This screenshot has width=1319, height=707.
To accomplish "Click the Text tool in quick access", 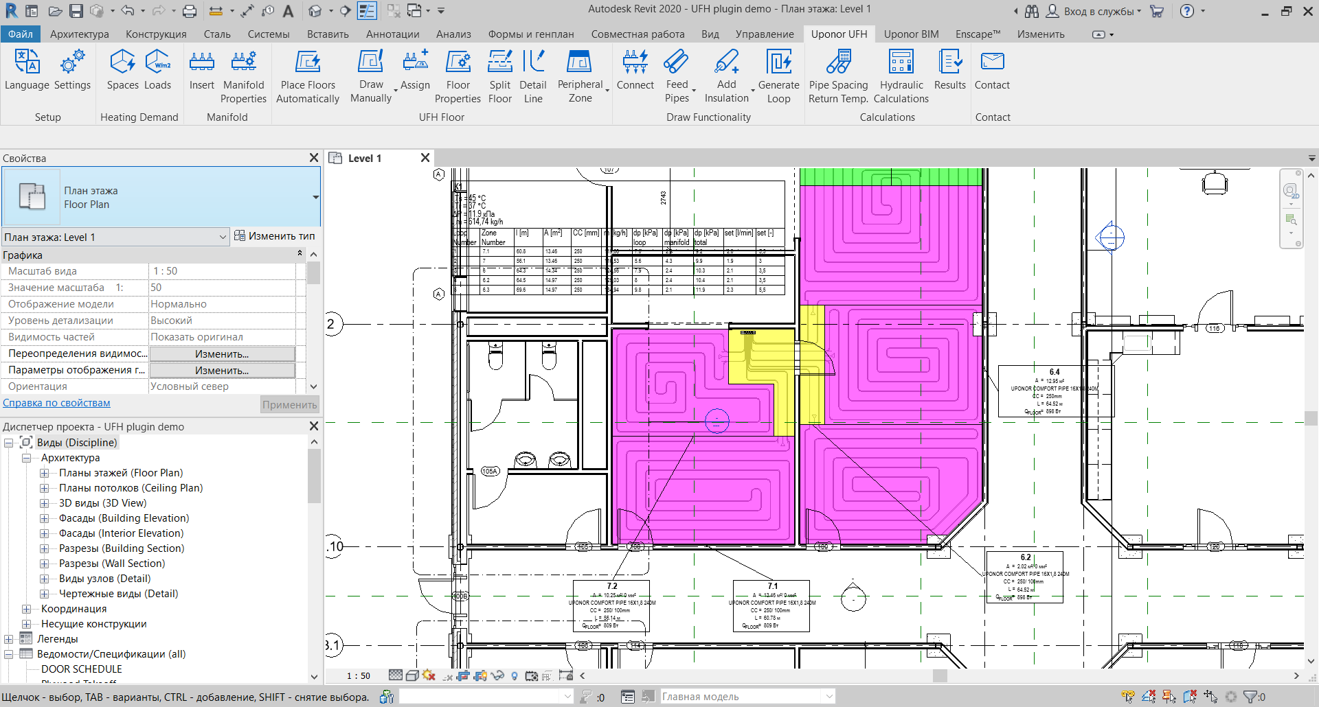I will pyautogui.click(x=288, y=11).
